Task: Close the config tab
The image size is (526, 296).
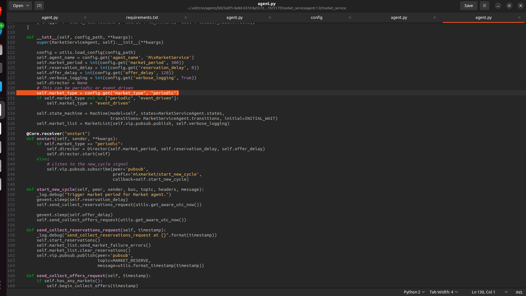Action: coord(350,17)
